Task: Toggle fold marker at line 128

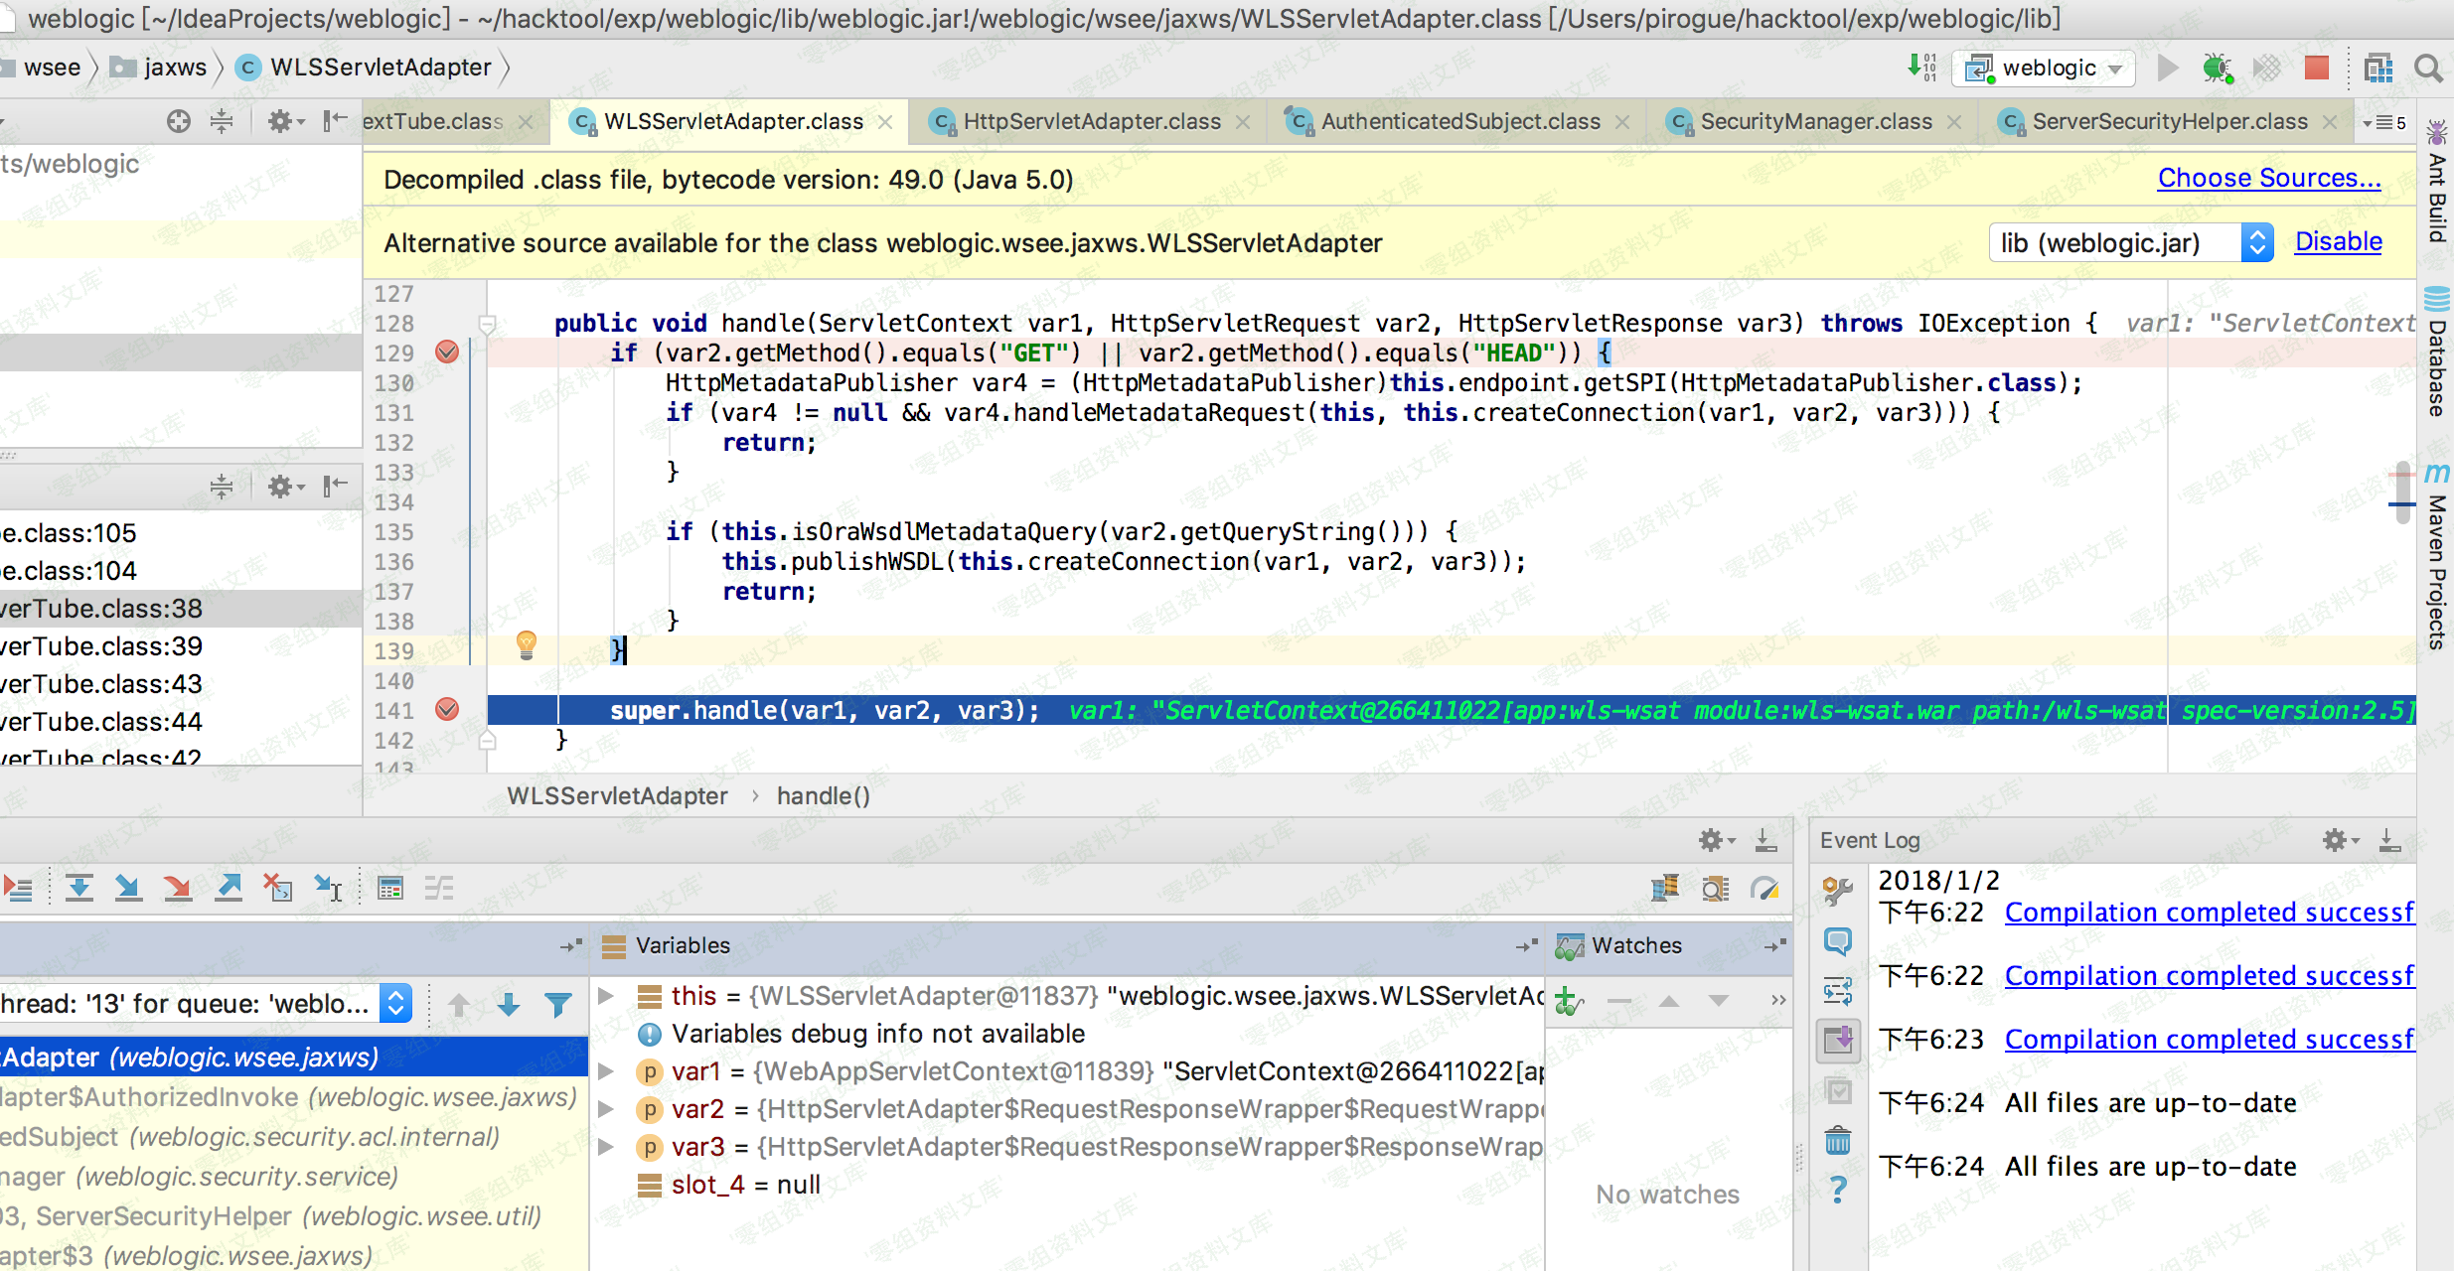Action: pos(487,324)
